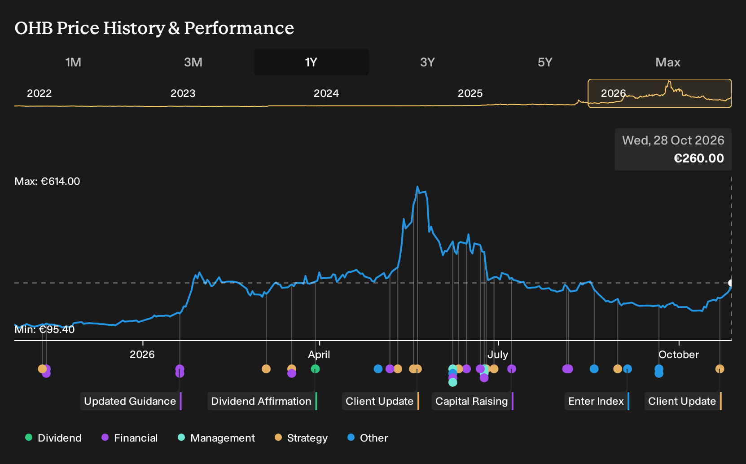This screenshot has width=746, height=464.
Task: Click the OHB Price History & Performance heading
Action: pyautogui.click(x=154, y=28)
